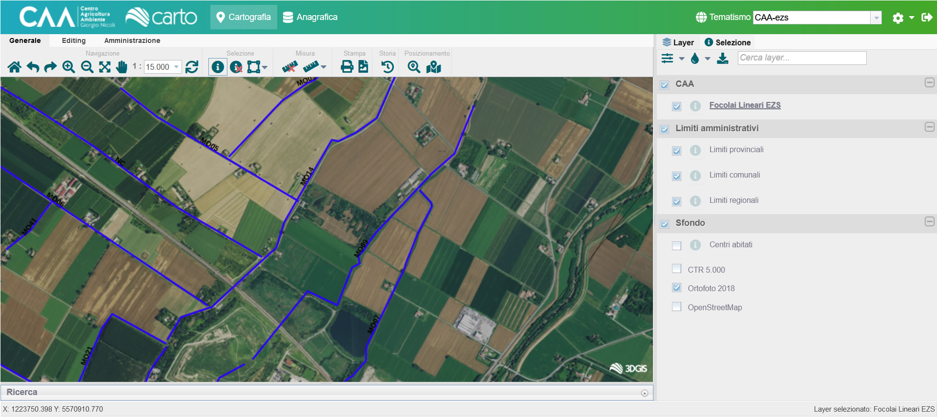The width and height of the screenshot is (937, 417).
Task: Export the map as an image file
Action: [x=364, y=67]
